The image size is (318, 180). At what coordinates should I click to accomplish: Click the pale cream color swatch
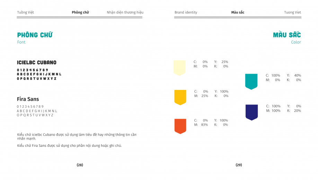(x=179, y=68)
